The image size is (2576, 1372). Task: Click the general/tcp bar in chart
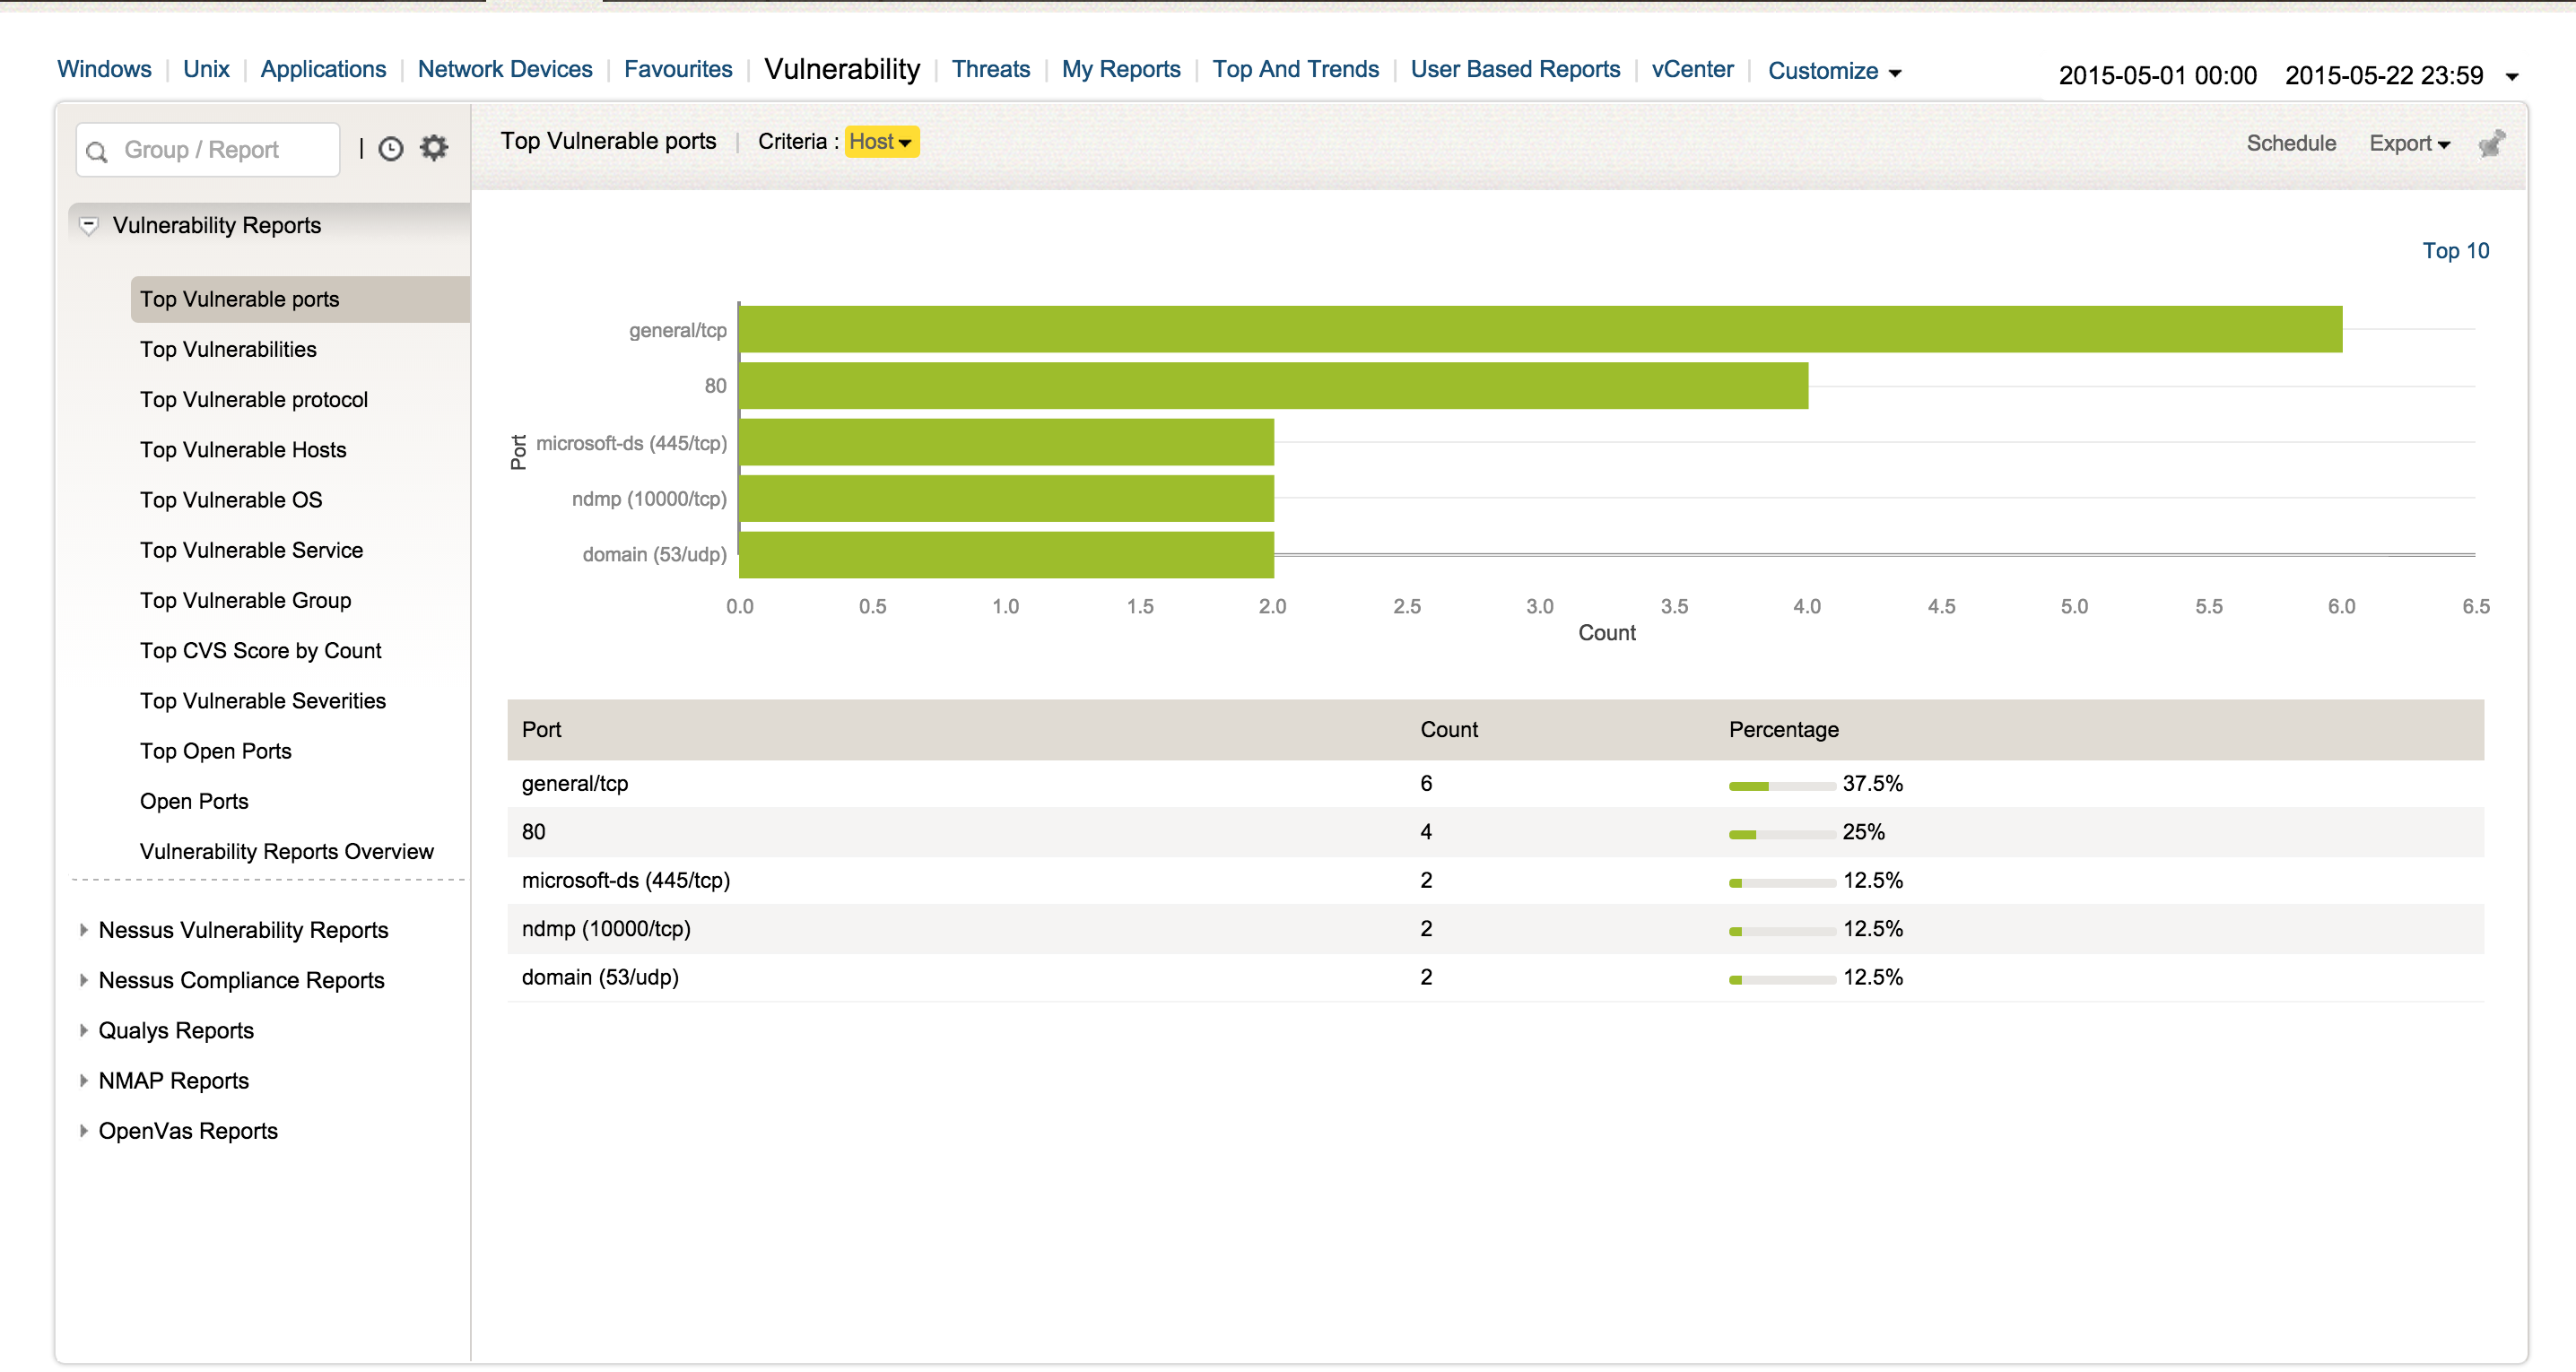click(x=1540, y=329)
